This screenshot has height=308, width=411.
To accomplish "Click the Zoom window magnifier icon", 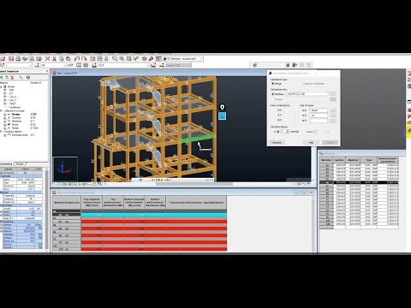I will (115, 58).
